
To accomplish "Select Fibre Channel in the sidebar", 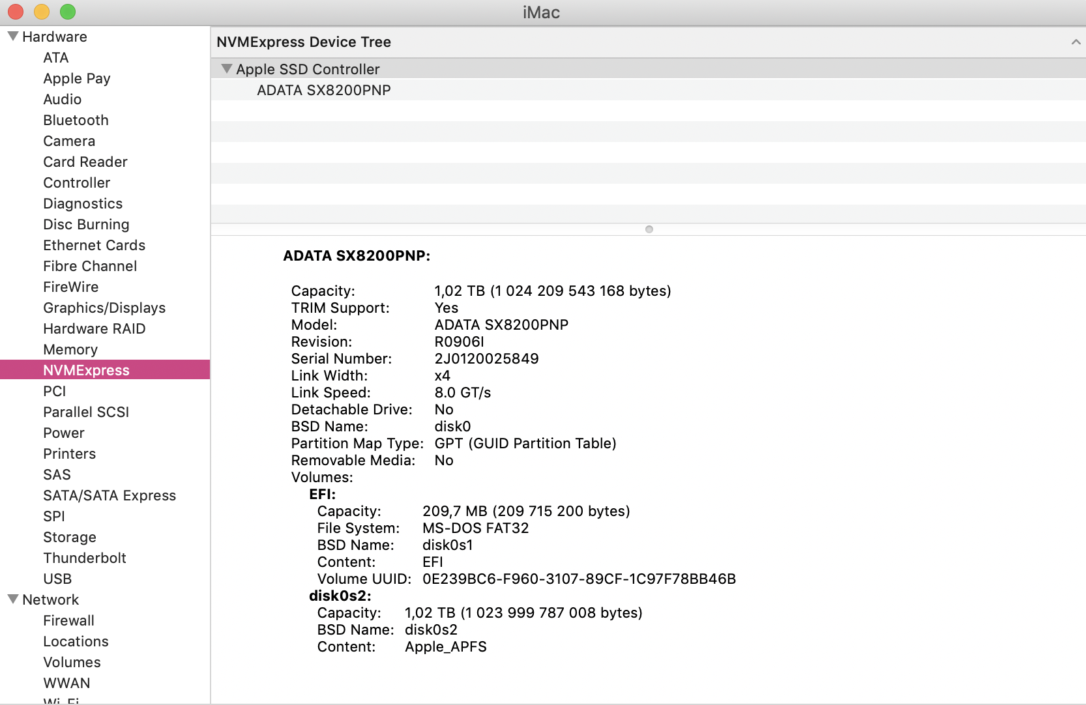I will pos(90,266).
